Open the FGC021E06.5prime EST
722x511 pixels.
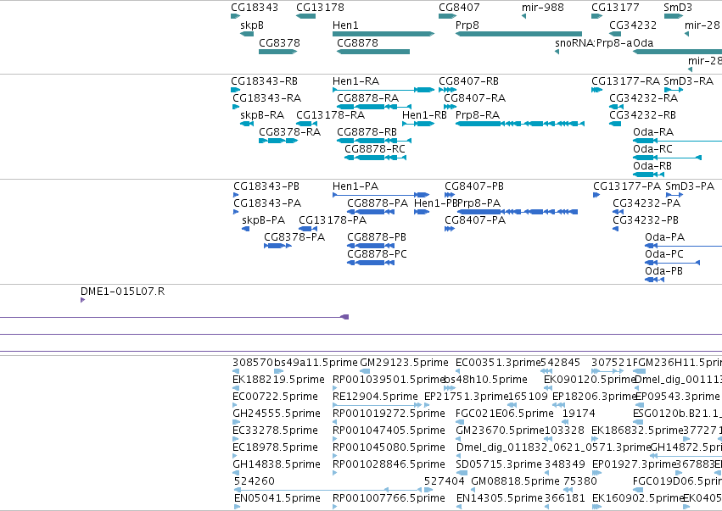pyautogui.click(x=459, y=422)
